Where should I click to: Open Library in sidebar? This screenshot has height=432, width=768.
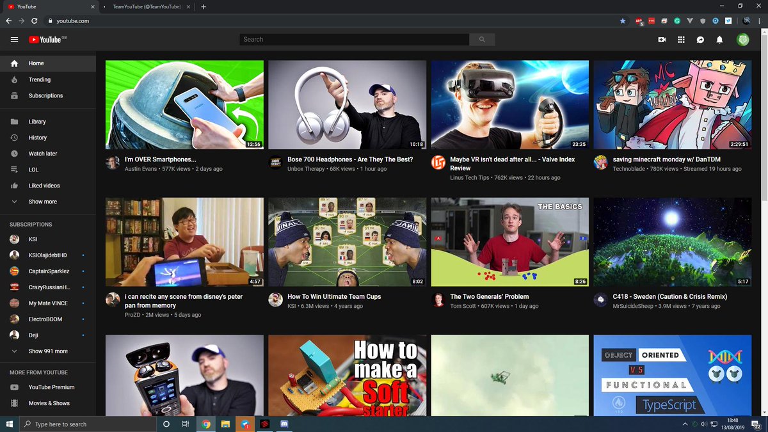point(48,122)
